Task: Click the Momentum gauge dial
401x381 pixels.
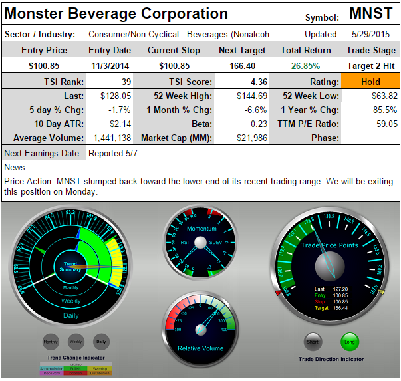Action: tap(201, 243)
